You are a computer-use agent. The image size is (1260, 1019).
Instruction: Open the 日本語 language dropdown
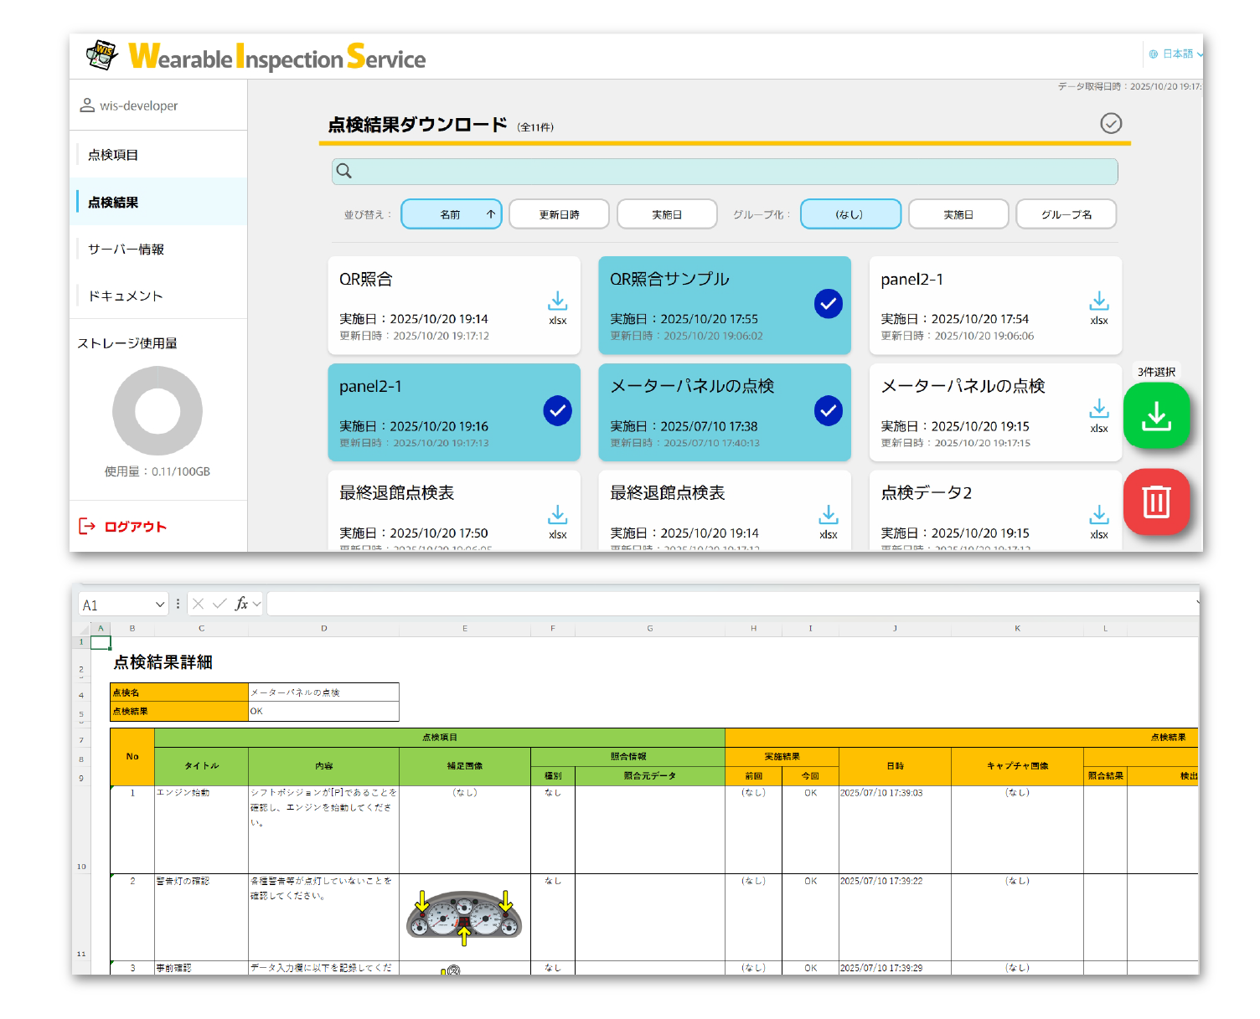(1175, 54)
